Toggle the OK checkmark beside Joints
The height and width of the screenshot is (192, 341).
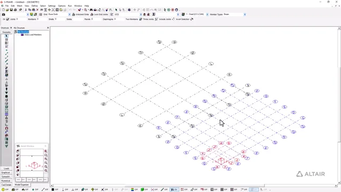click(7, 19)
